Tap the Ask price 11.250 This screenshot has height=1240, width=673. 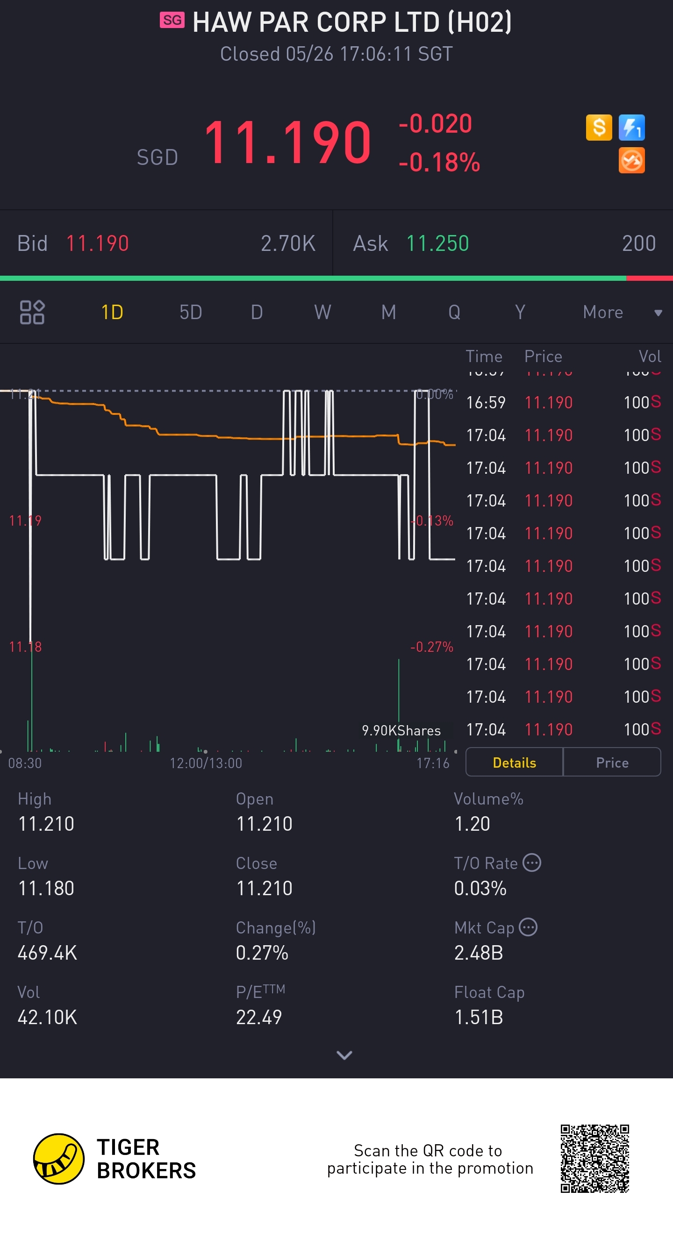point(437,243)
